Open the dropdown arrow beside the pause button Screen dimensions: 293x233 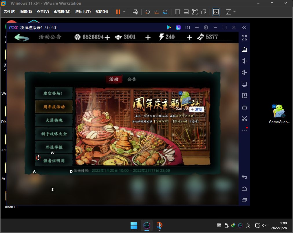click(x=124, y=12)
